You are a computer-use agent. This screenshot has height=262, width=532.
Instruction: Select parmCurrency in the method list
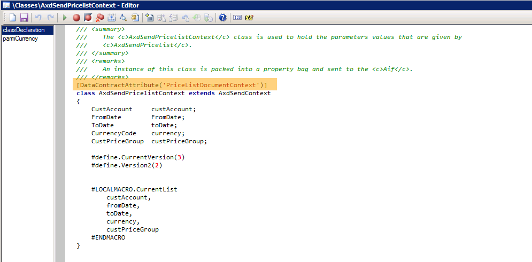(x=20, y=38)
